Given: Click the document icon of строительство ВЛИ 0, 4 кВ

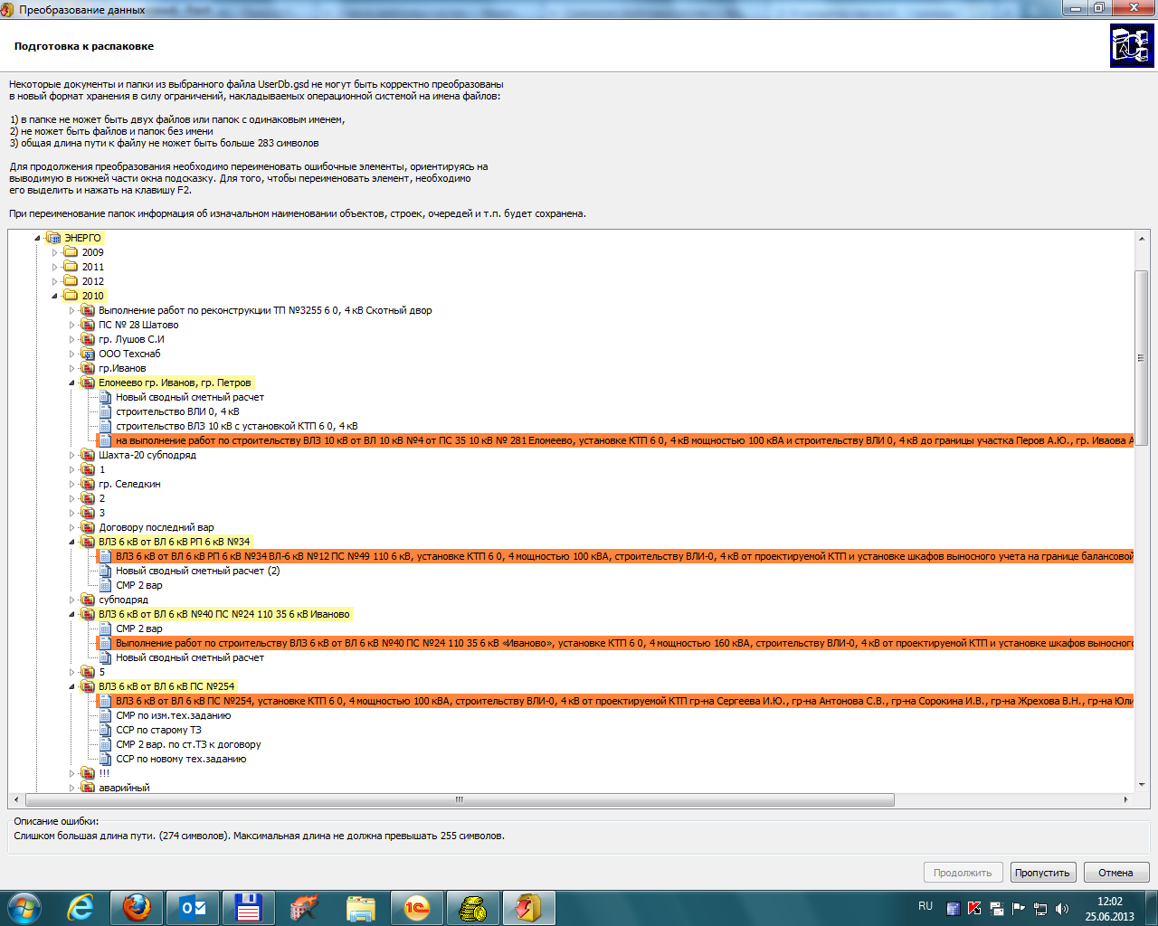Looking at the screenshot, I should 105,411.
